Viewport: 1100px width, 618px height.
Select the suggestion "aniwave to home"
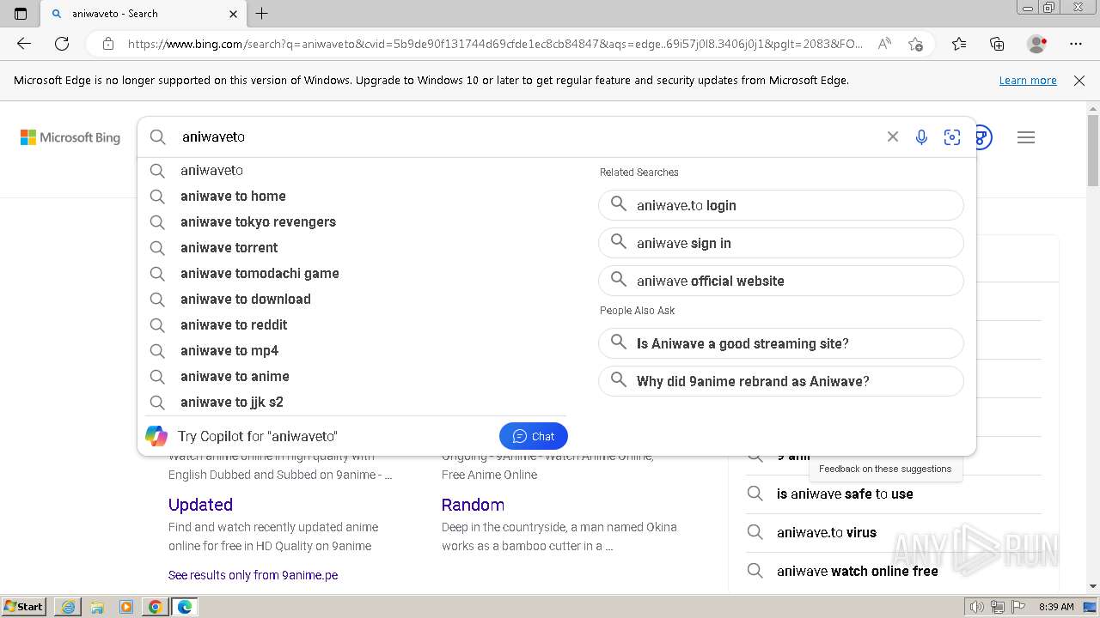point(352,197)
